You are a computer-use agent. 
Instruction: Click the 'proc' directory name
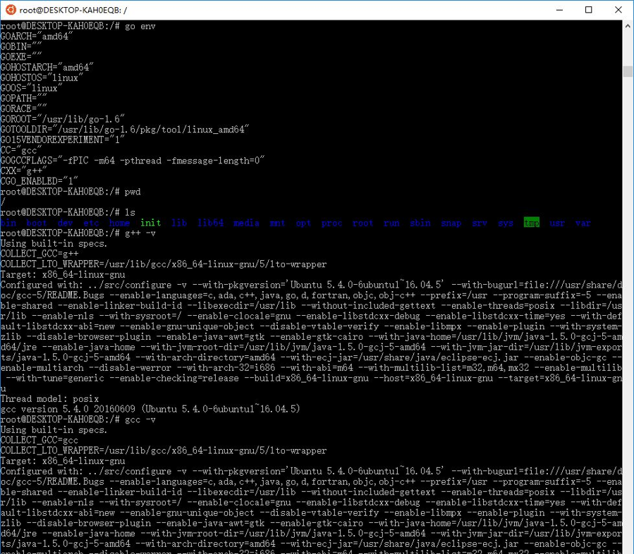click(332, 223)
